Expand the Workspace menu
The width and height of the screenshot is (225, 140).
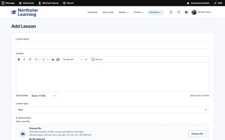pyautogui.click(x=156, y=12)
